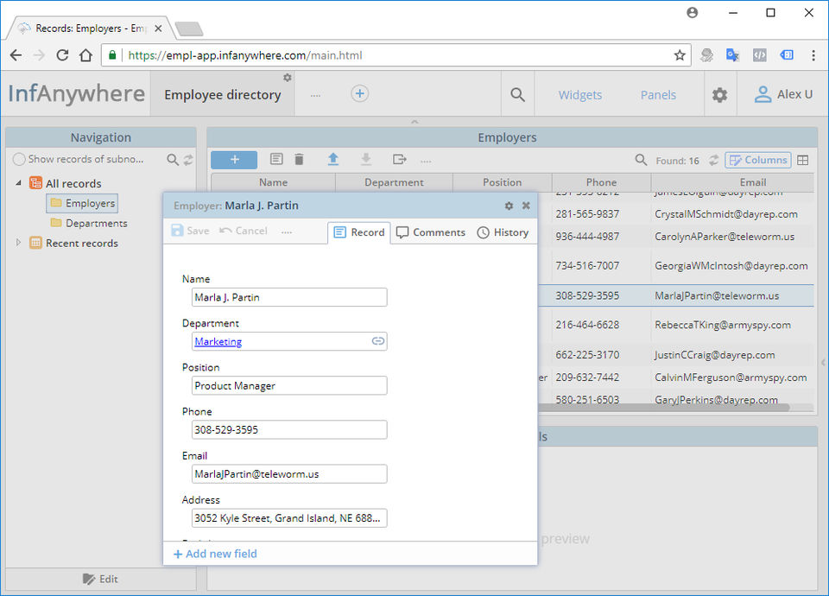Open dialog settings gear next to close
The height and width of the screenshot is (596, 829).
[509, 206]
